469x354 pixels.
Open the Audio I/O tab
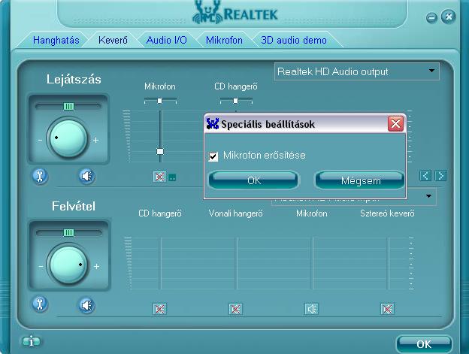tap(167, 40)
